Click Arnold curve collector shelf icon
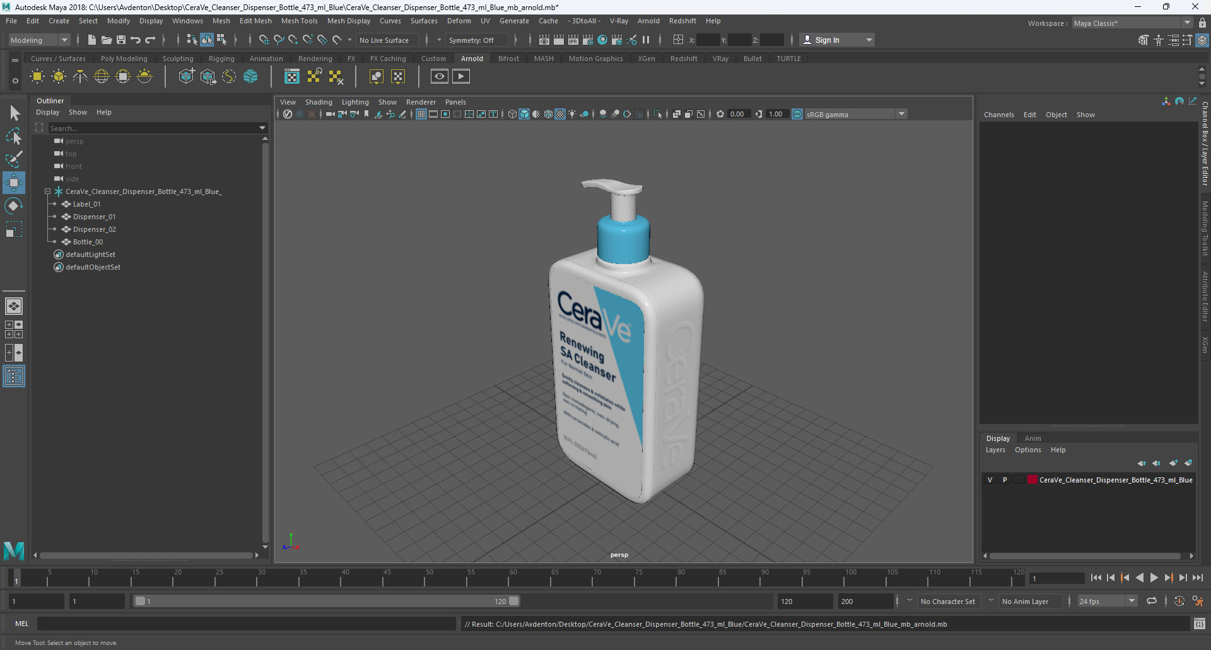This screenshot has height=650, width=1211. (x=229, y=77)
